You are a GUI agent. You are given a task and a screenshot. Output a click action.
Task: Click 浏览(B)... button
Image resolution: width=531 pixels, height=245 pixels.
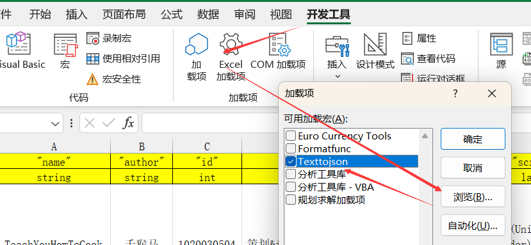[473, 196]
